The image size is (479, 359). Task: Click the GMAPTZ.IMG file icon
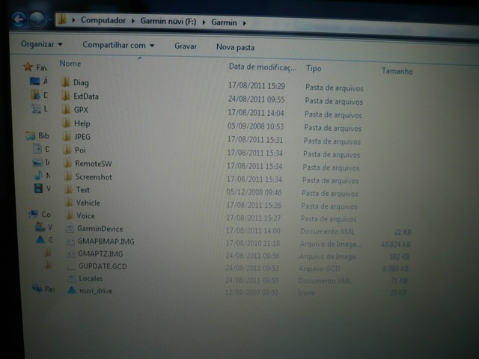[x=71, y=254]
